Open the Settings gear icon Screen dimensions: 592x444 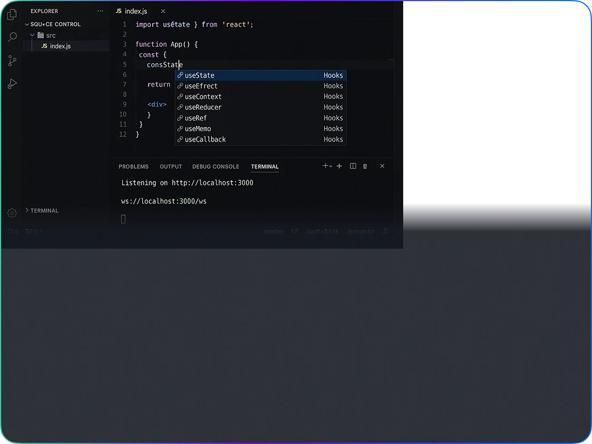point(12,213)
